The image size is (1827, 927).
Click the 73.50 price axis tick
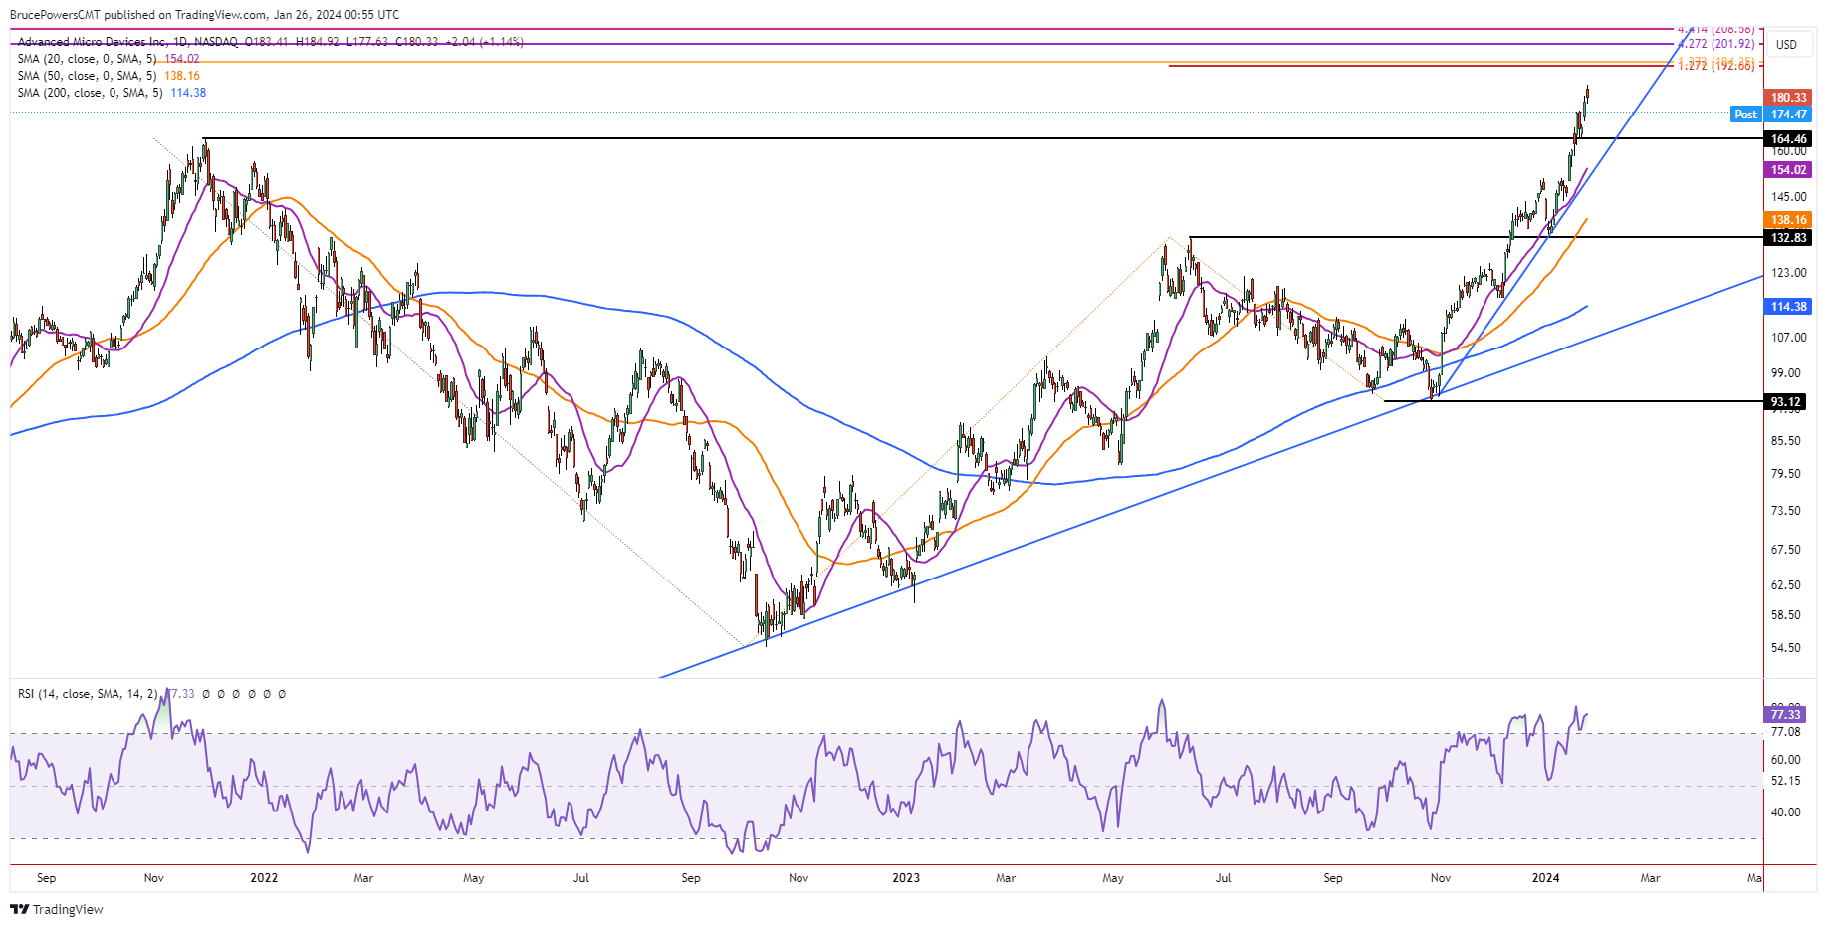click(1786, 511)
